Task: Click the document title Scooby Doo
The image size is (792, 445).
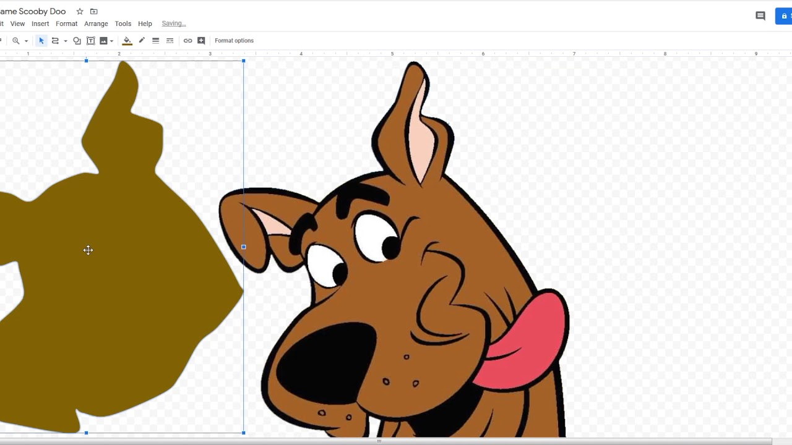Action: point(33,12)
